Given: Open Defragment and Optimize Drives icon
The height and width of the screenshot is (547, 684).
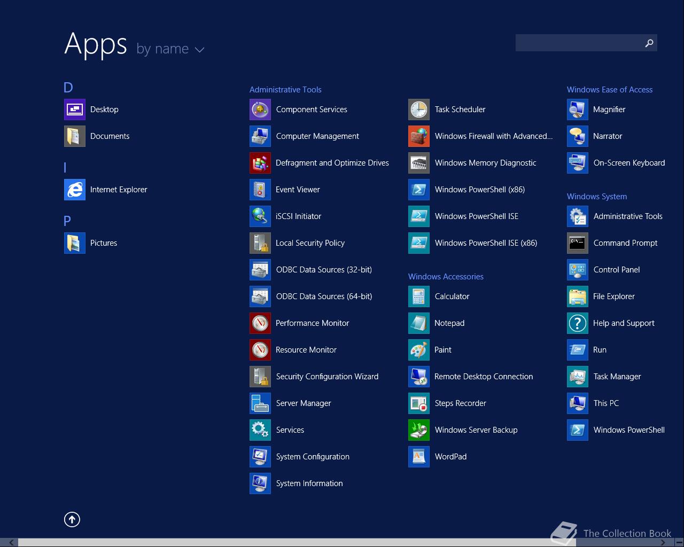Looking at the screenshot, I should (x=260, y=163).
